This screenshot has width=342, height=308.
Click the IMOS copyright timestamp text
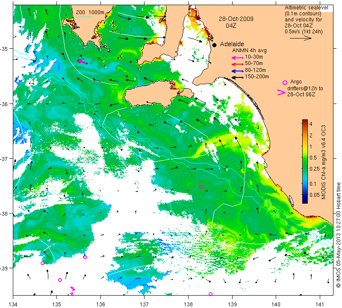(339, 235)
